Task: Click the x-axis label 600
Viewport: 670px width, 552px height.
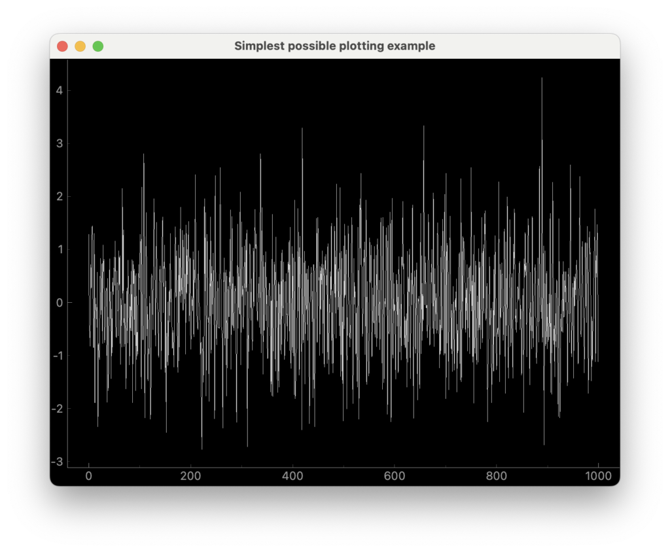Action: tap(395, 476)
